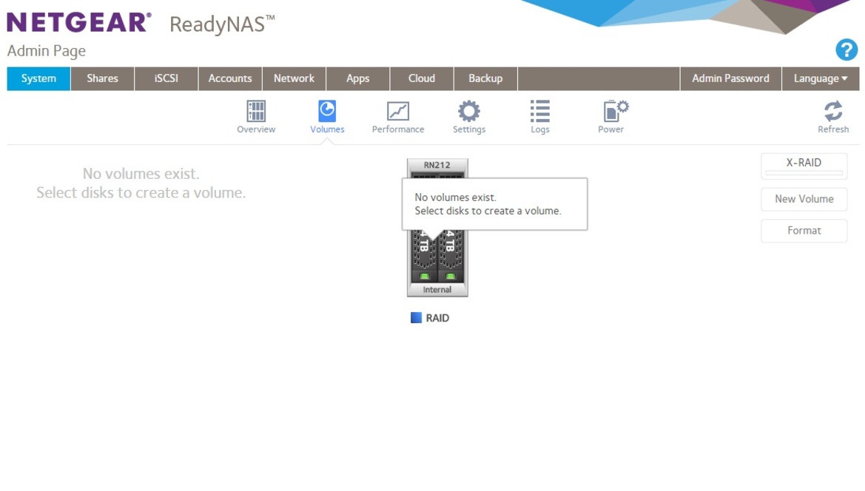This screenshot has width=865, height=491.
Task: Switch to the System tab
Action: click(x=38, y=78)
